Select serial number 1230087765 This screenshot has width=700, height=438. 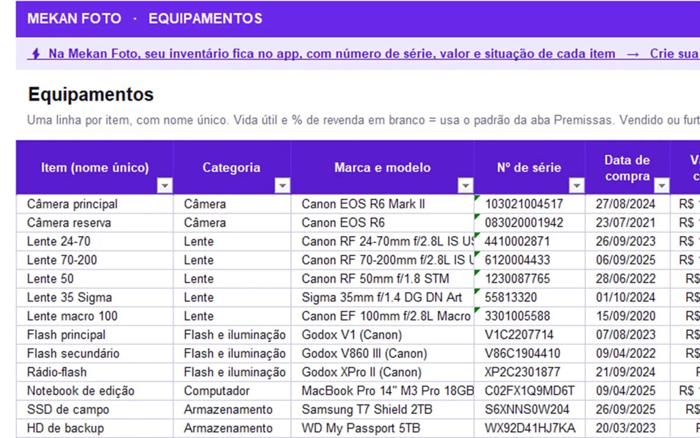tap(530, 279)
